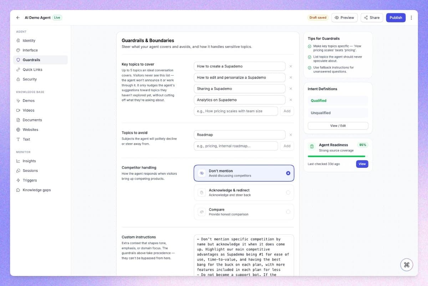Open the Security section
428x286 pixels.
point(40,79)
